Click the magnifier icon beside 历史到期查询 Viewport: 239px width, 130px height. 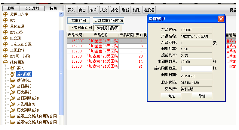tap(12, 110)
